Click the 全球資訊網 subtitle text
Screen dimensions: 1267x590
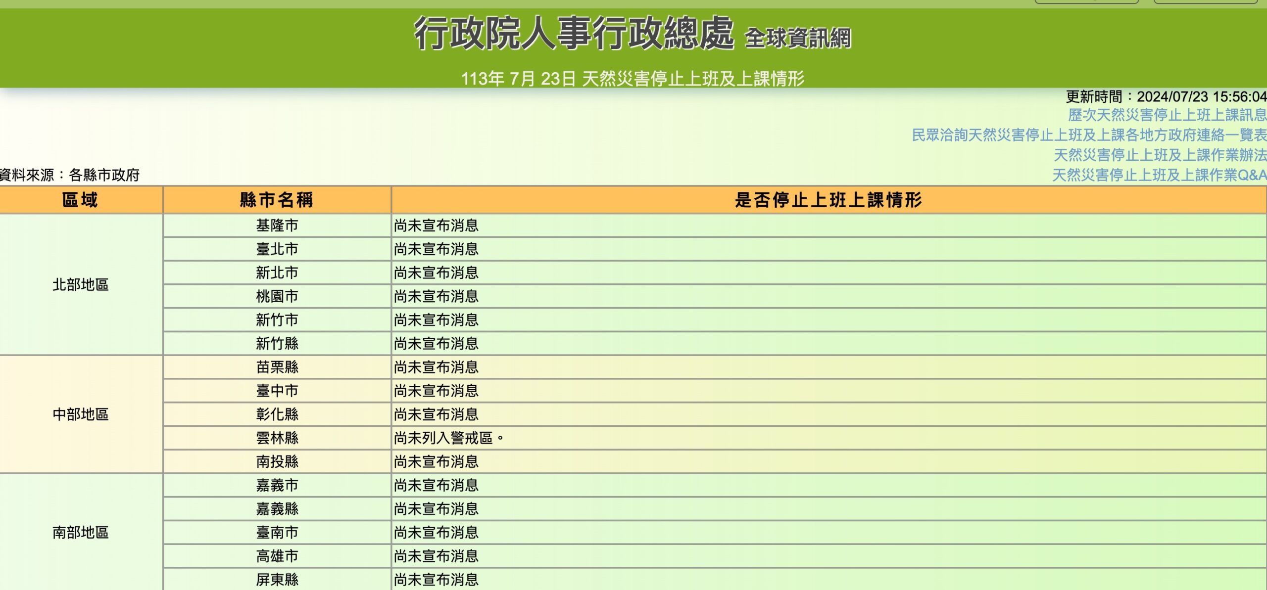pyautogui.click(x=798, y=39)
